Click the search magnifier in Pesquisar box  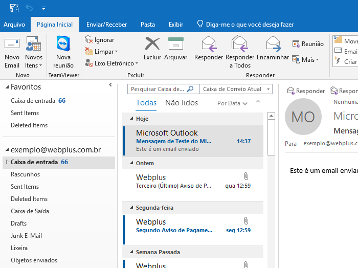point(190,89)
